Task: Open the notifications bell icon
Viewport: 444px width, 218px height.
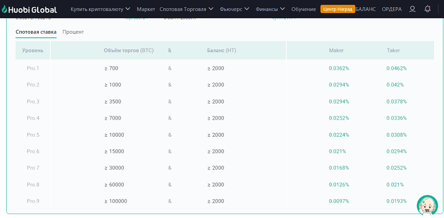Action: 427,9
